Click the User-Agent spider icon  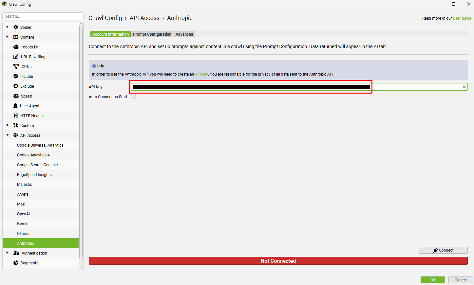click(16, 106)
